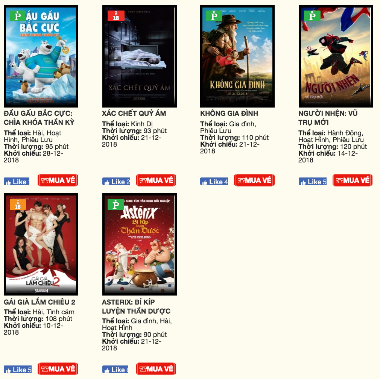Open the Asterix: Bí Kíp Luyện Thần Dược title

pos(136,306)
